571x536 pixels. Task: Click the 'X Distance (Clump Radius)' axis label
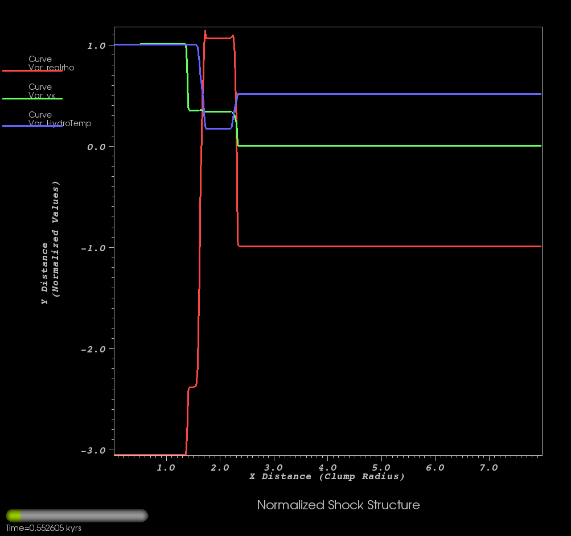tap(327, 476)
